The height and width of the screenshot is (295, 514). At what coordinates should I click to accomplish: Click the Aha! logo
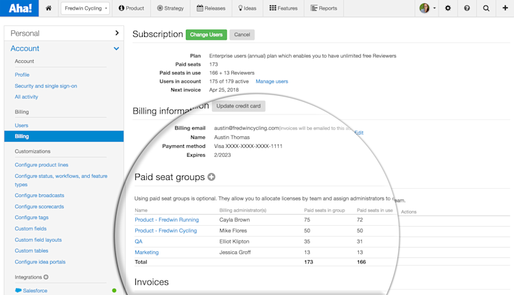click(19, 8)
